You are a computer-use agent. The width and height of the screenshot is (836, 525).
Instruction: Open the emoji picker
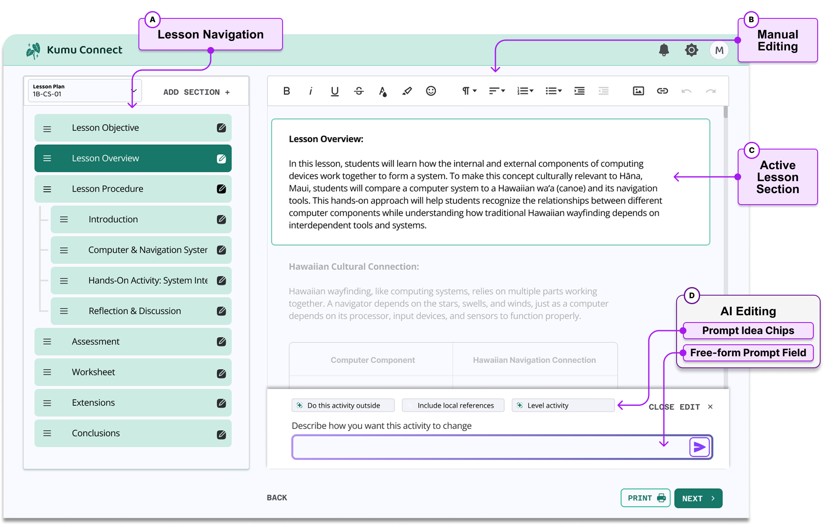tap(431, 91)
